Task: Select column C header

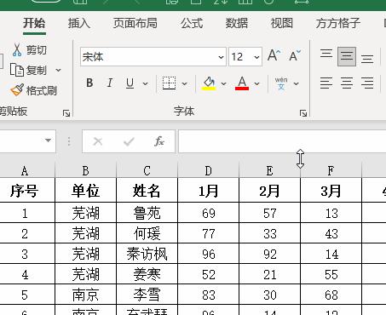Action: click(x=147, y=171)
